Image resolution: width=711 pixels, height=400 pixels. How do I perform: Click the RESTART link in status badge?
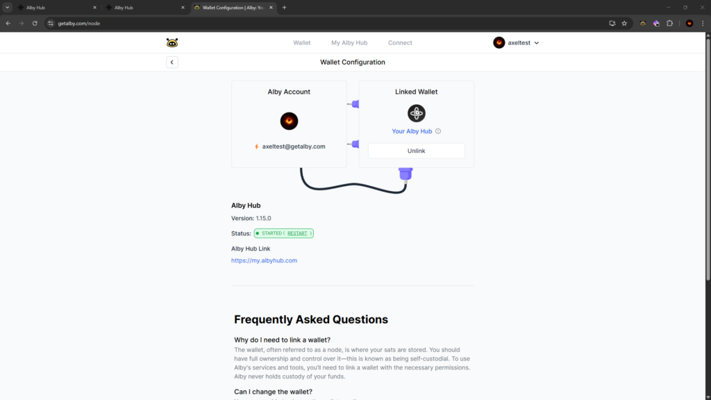pyautogui.click(x=297, y=233)
